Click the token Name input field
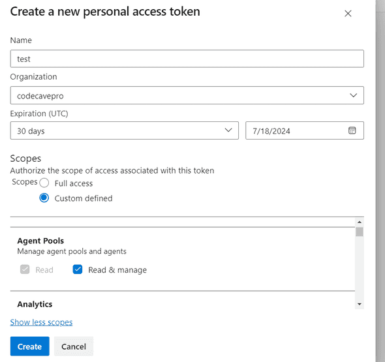This screenshot has width=385, height=362. 187,59
